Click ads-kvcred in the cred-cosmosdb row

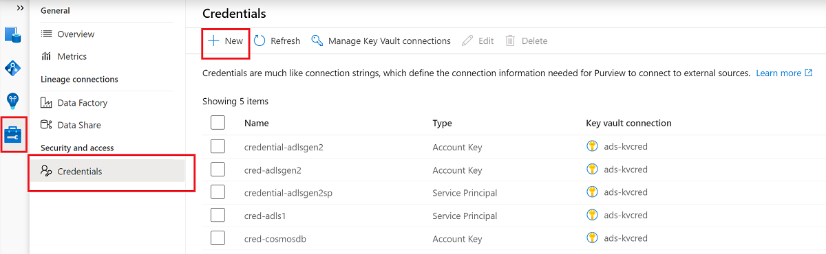click(625, 238)
